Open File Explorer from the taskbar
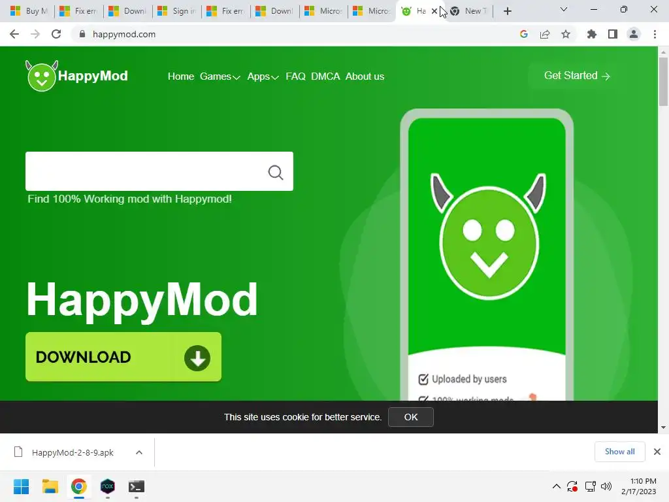 (50, 486)
